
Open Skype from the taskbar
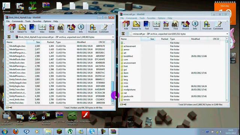coord(92,132)
